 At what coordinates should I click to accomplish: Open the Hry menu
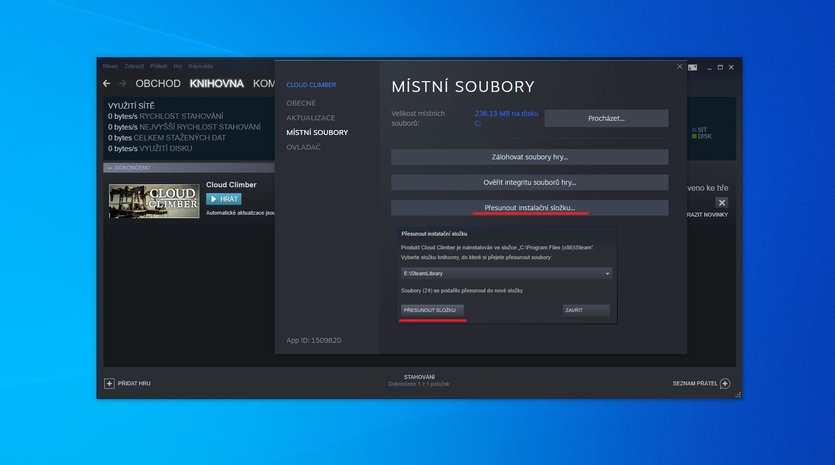[x=178, y=66]
